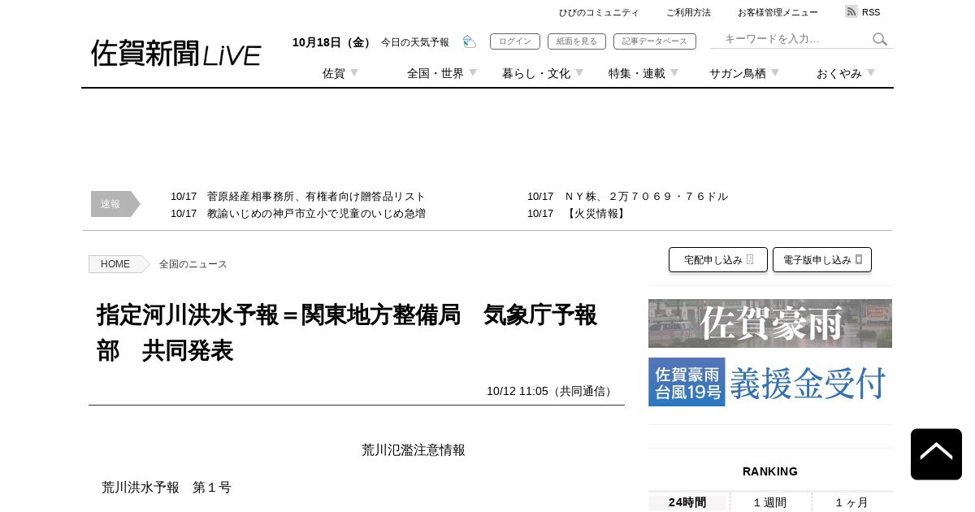
Task: Select the 1週間 ranking tab
Action: tap(769, 502)
